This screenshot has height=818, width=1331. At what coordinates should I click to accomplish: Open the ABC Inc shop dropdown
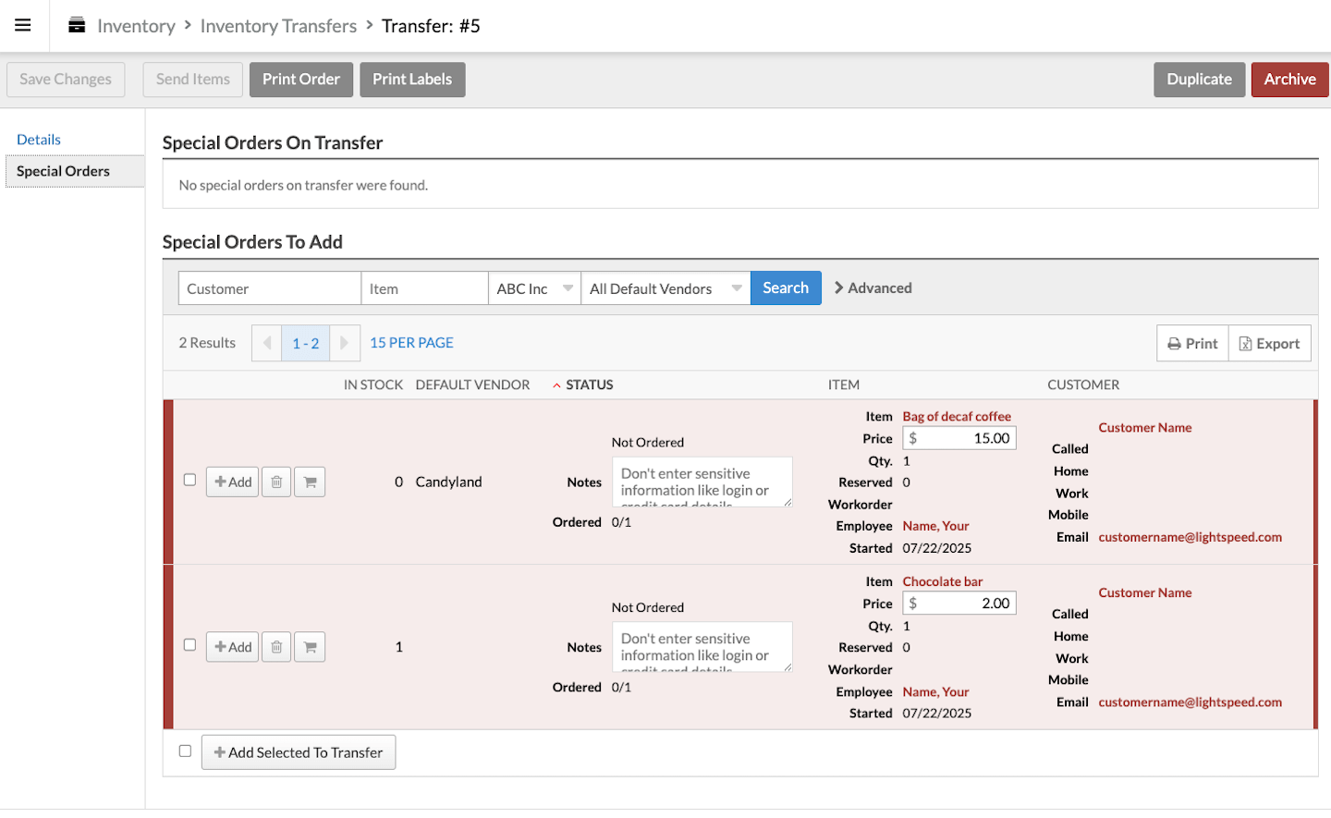pyautogui.click(x=534, y=288)
